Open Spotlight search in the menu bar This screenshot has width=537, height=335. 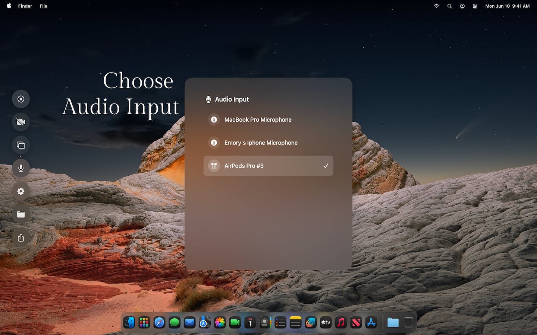coord(449,6)
